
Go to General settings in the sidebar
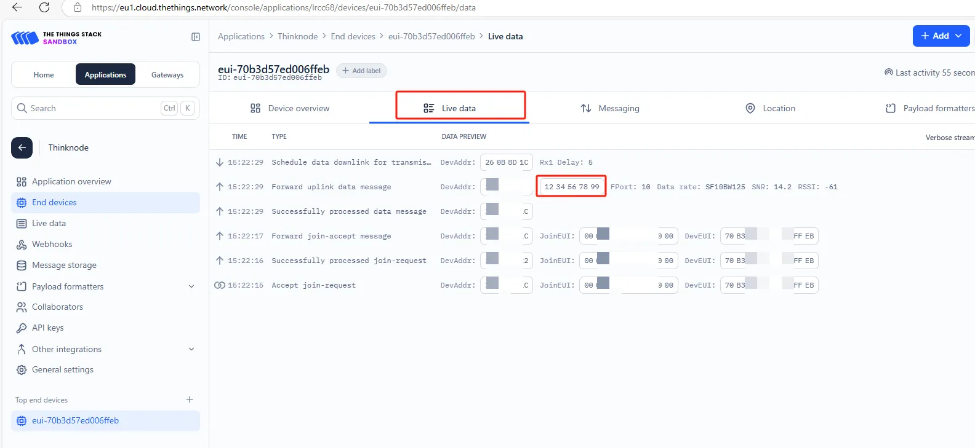click(x=62, y=369)
